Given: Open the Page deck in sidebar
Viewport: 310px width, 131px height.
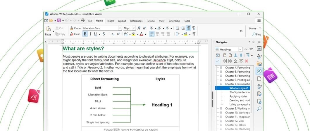Looking at the screenshot, I should [x=259, y=79].
